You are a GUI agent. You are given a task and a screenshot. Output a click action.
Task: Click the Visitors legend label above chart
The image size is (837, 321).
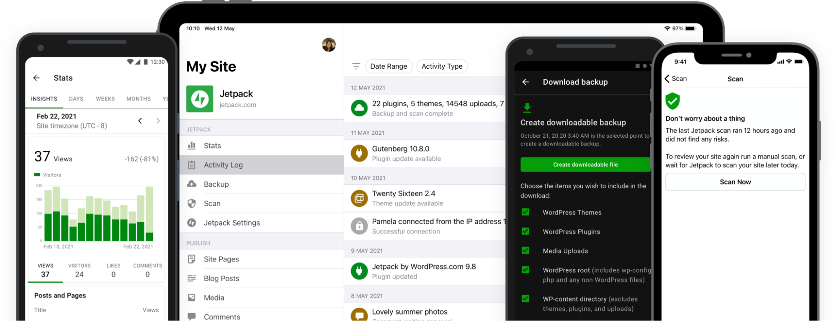click(x=52, y=175)
